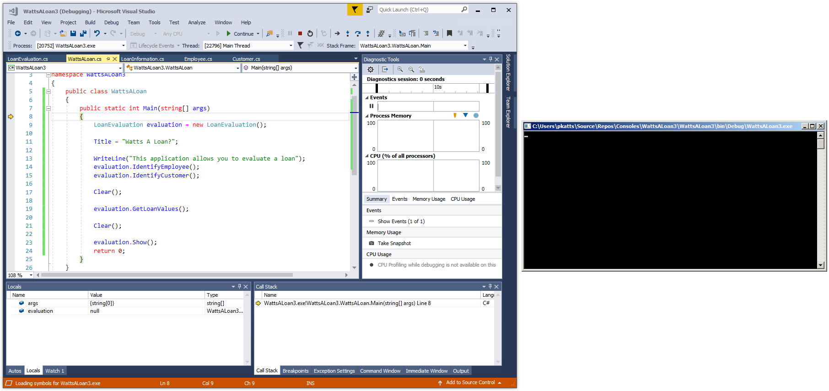Open the Stack Frame dropdown
The image size is (829, 391).
(465, 46)
